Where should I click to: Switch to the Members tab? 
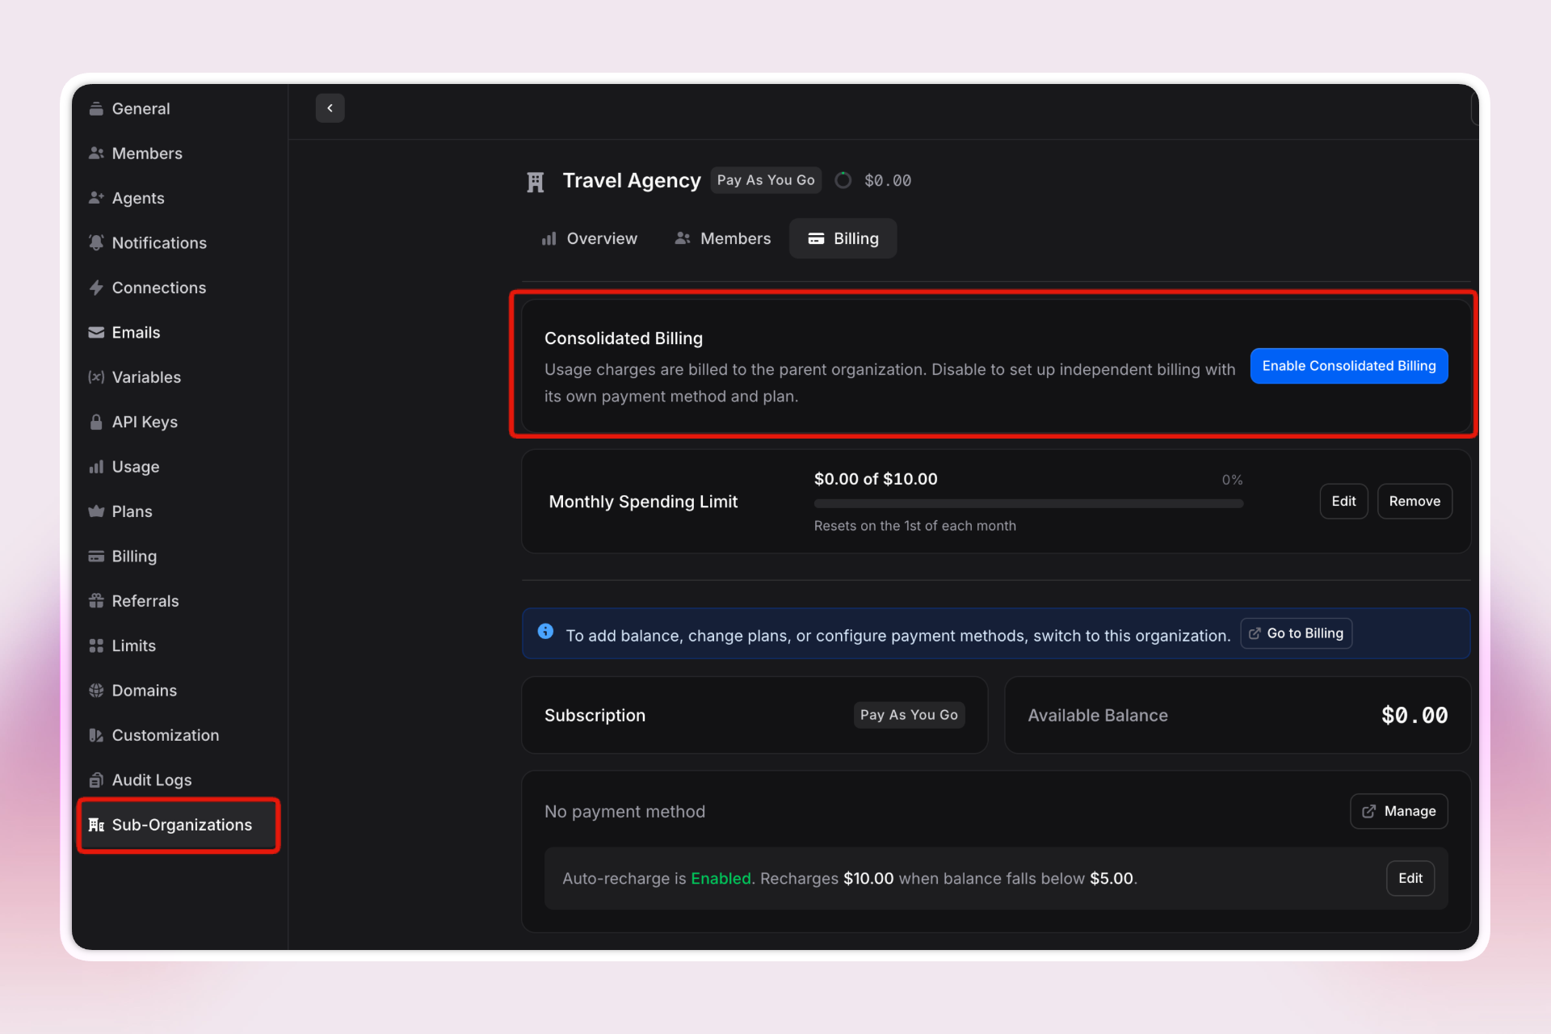pyautogui.click(x=723, y=238)
